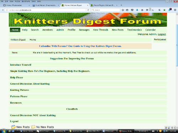Click orange tray icon in system tray

click(161, 131)
